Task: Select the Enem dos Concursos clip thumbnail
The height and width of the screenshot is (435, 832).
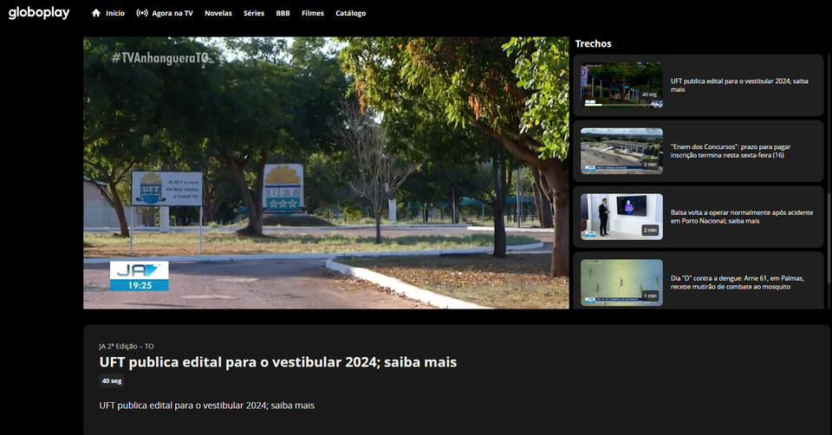Action: pos(621,151)
